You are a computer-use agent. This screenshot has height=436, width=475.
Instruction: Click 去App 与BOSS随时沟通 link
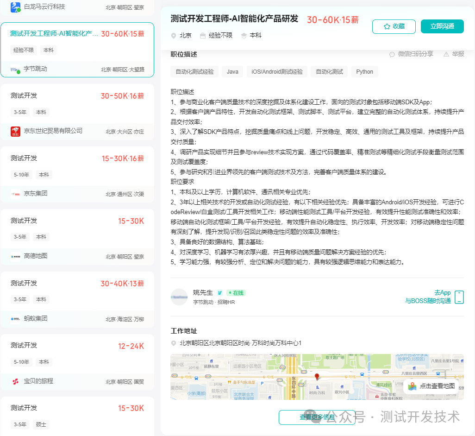[x=428, y=297]
